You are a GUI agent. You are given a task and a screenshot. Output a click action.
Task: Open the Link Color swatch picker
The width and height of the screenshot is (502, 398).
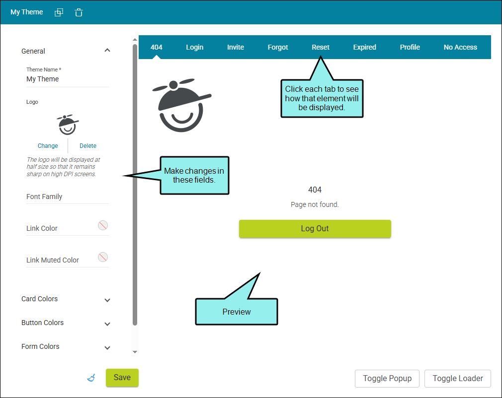point(103,225)
